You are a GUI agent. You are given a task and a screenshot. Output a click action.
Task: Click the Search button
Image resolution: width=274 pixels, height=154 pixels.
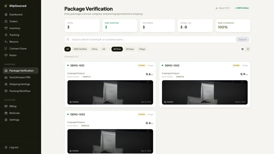pos(242,39)
